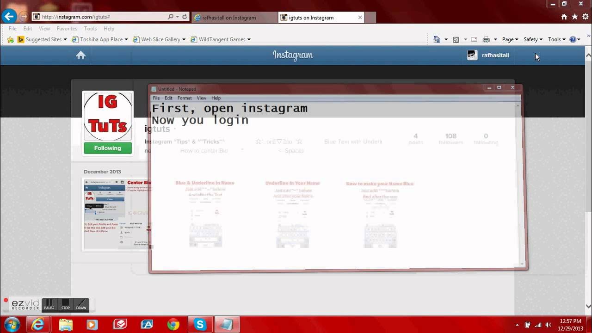Open the Page dropdown menu
Image resolution: width=592 pixels, height=333 pixels.
click(x=510, y=39)
